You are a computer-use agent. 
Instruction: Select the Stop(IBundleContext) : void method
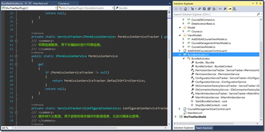click(x=211, y=105)
